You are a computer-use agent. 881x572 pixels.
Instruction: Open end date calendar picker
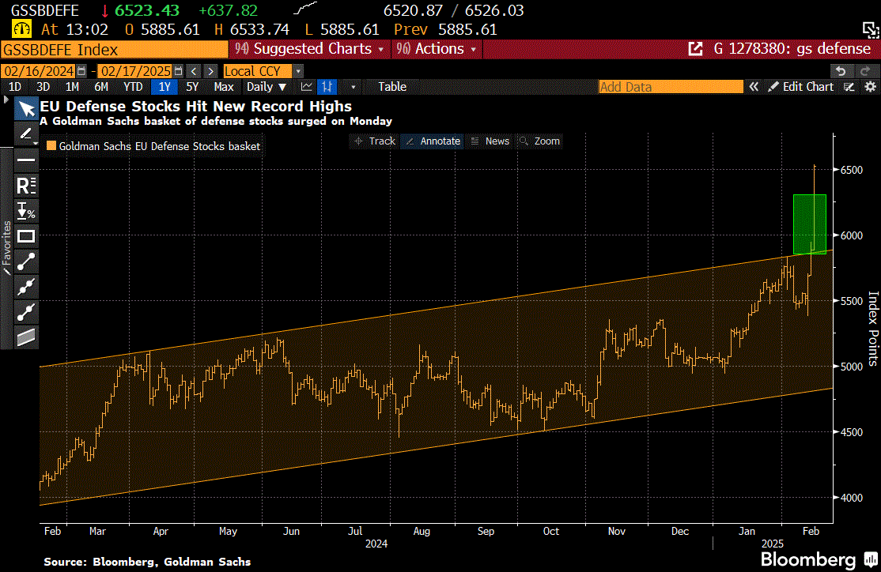coord(179,71)
